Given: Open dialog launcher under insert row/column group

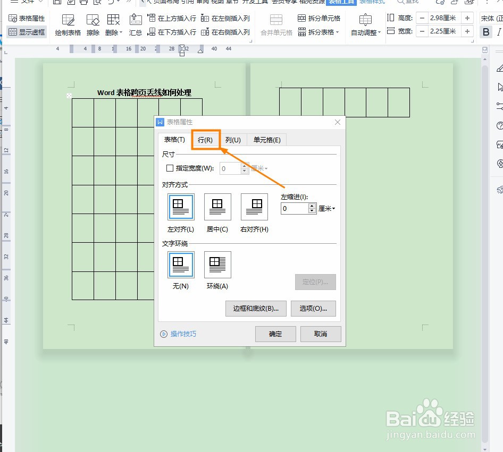Looking at the screenshot, I should coord(250,41).
